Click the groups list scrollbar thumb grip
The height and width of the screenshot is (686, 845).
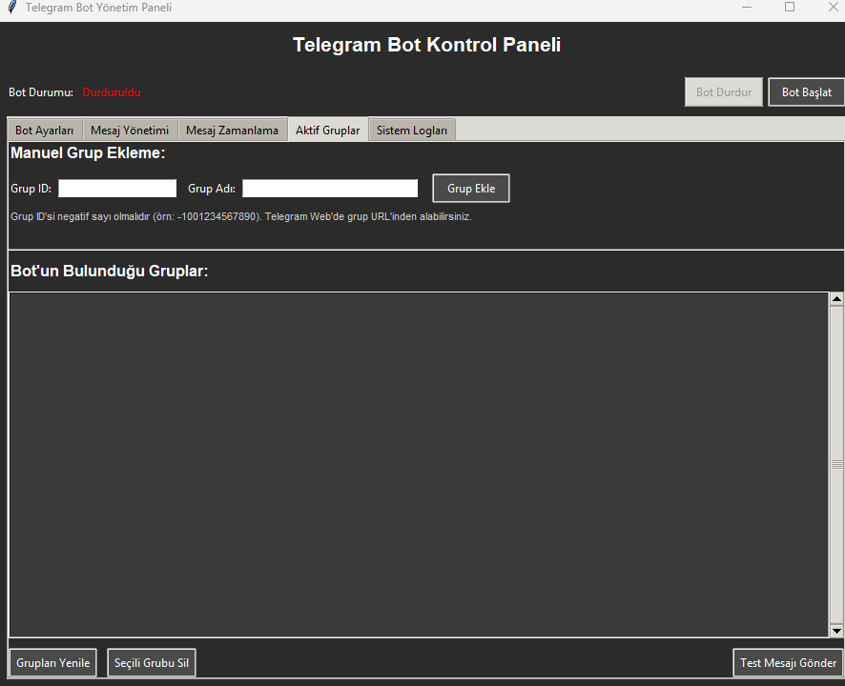click(x=836, y=465)
